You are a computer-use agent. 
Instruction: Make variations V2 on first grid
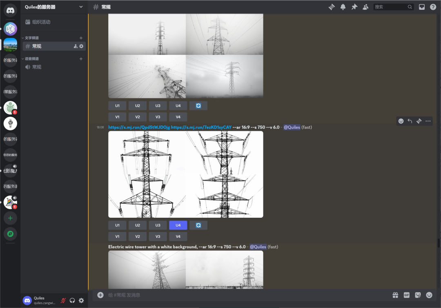(x=138, y=117)
